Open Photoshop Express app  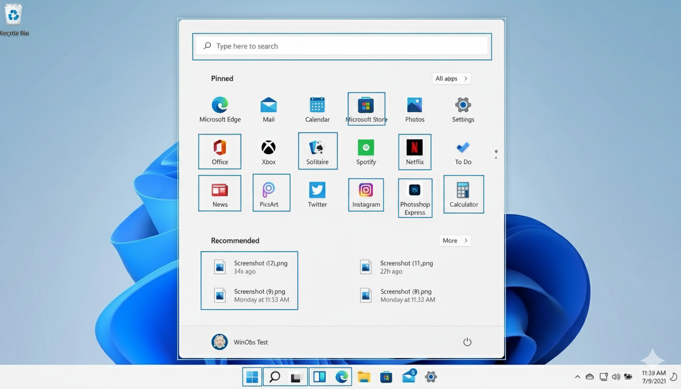point(414,198)
